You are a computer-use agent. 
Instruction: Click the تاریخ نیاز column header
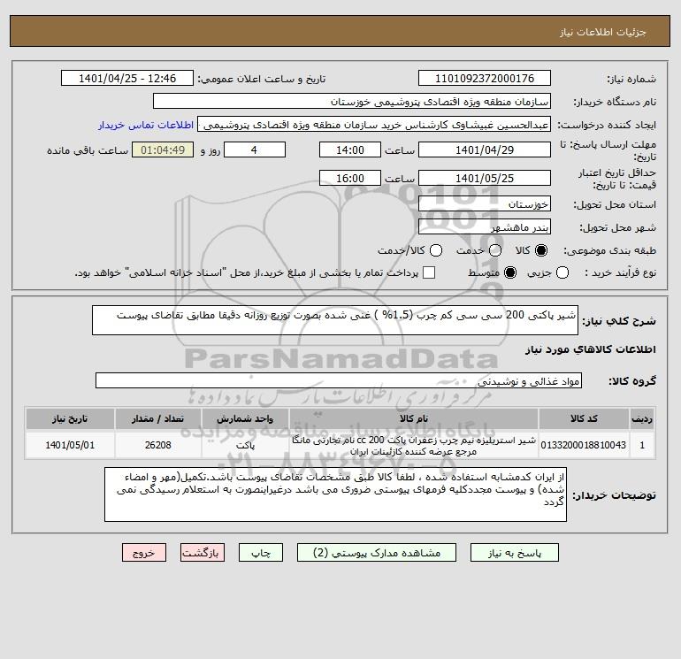(70, 418)
